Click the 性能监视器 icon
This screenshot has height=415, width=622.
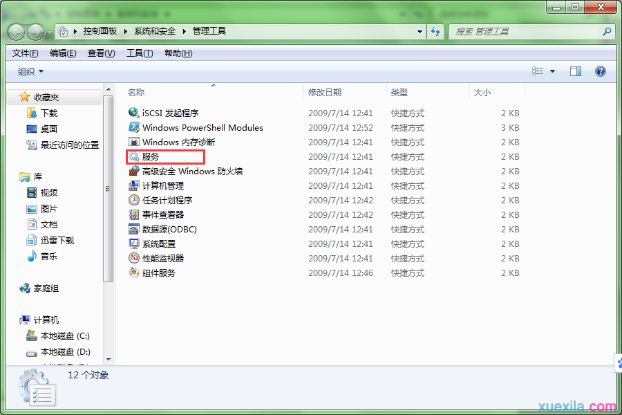point(133,258)
